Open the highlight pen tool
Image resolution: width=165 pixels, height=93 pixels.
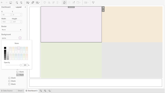coord(65,3)
